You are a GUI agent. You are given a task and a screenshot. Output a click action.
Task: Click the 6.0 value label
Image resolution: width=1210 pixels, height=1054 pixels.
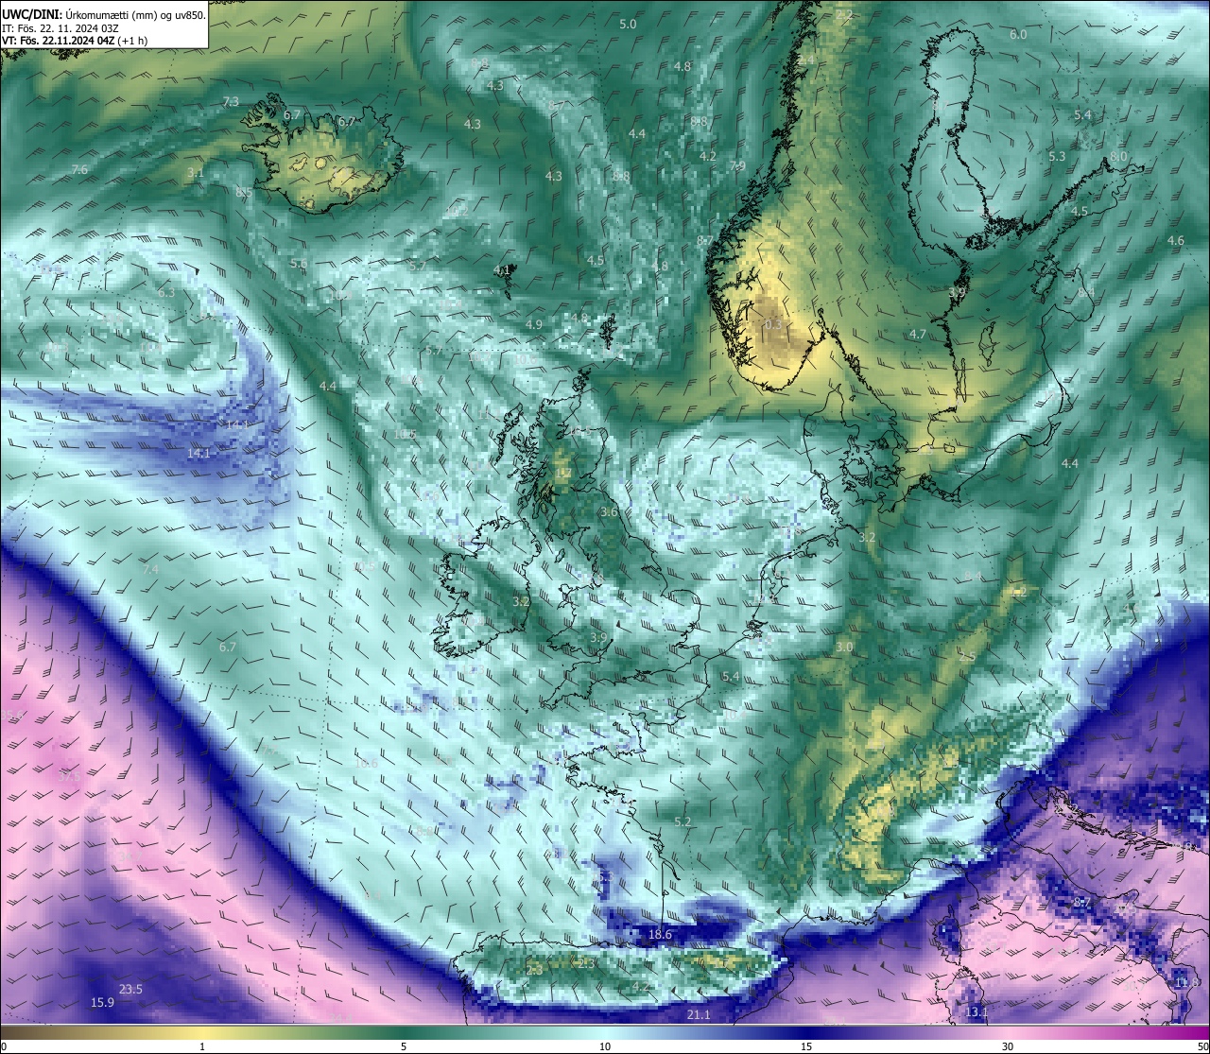pyautogui.click(x=1018, y=34)
